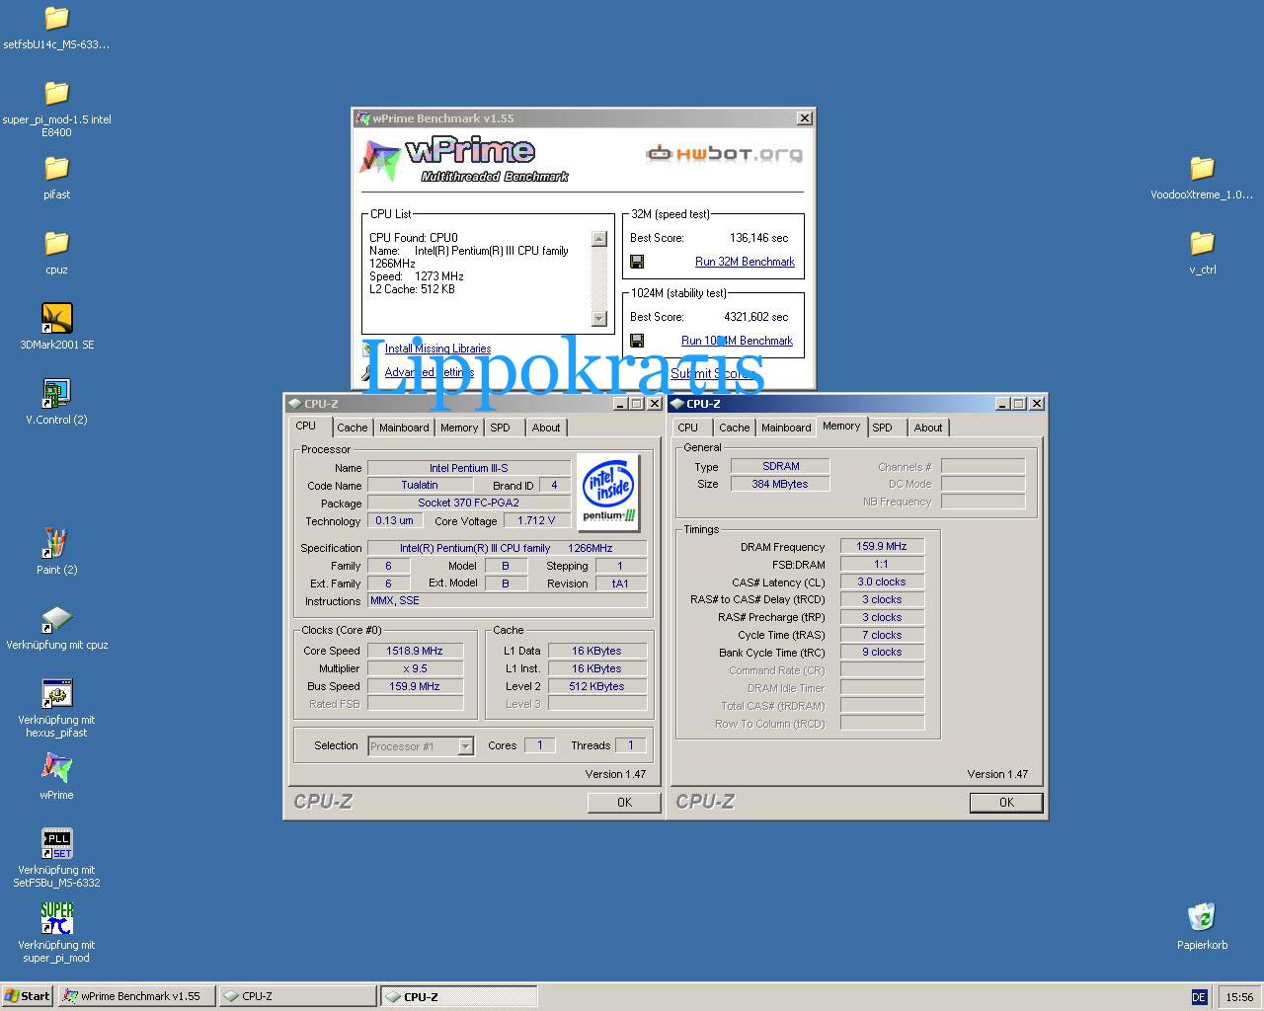Open SPD tab in right CPU-Z window

tap(883, 428)
